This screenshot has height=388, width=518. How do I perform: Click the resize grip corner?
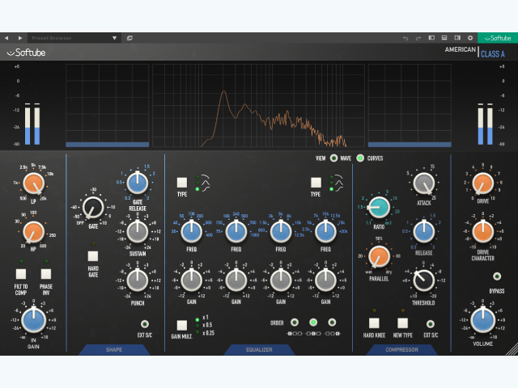point(512,349)
